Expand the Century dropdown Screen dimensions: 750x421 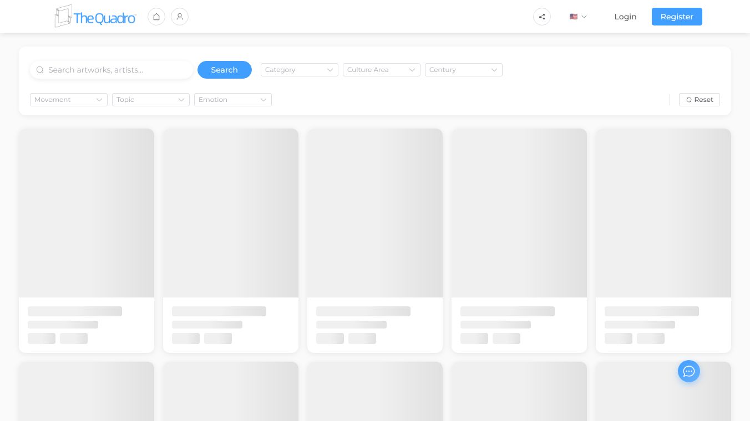464,70
